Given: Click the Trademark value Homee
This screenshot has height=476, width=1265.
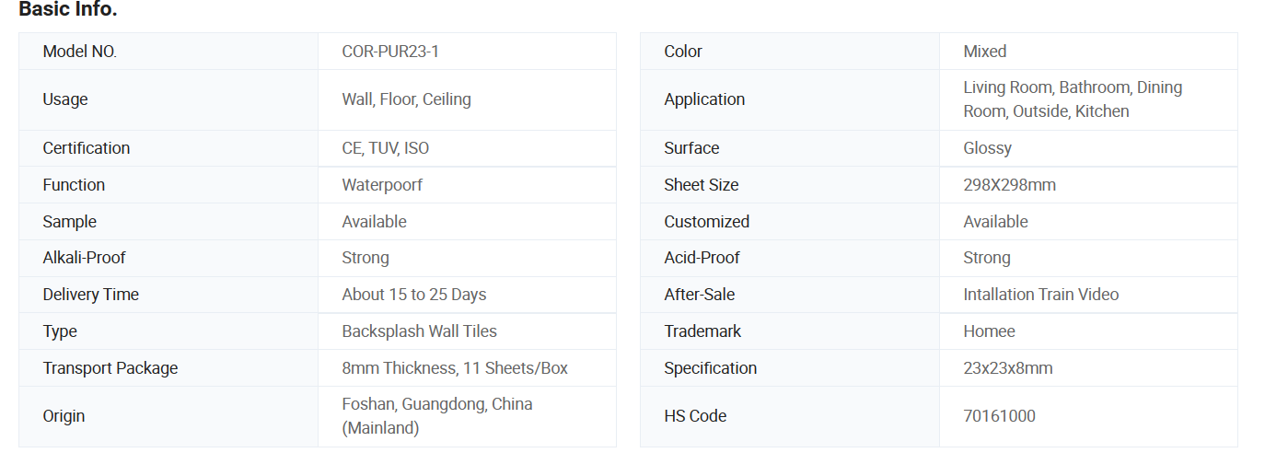Looking at the screenshot, I should (x=989, y=331).
